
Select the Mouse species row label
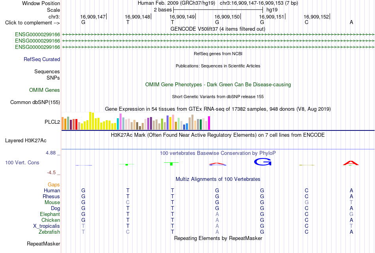[x=52, y=203]
